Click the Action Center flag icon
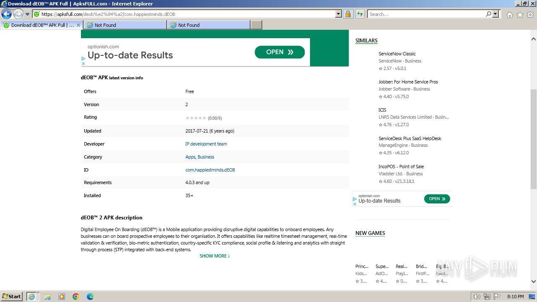 click(497, 297)
